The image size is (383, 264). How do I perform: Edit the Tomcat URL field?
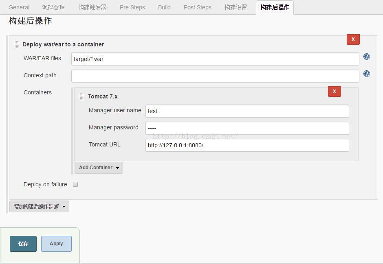(247, 145)
